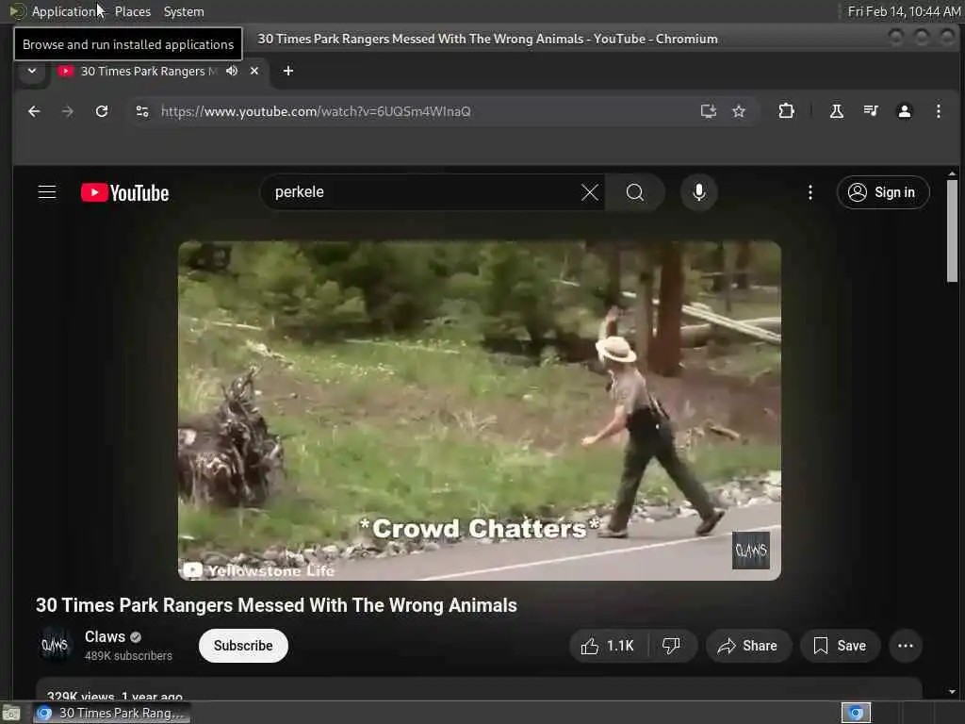Save the video to a playlist
The width and height of the screenshot is (965, 724).
click(x=840, y=646)
